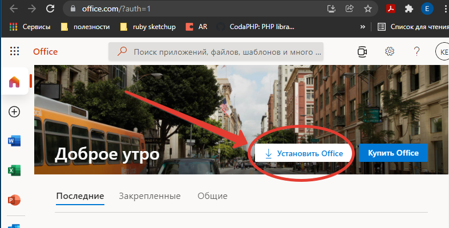This screenshot has height=228, width=449.
Task: Open the Office app launcher grid
Action: [15, 51]
